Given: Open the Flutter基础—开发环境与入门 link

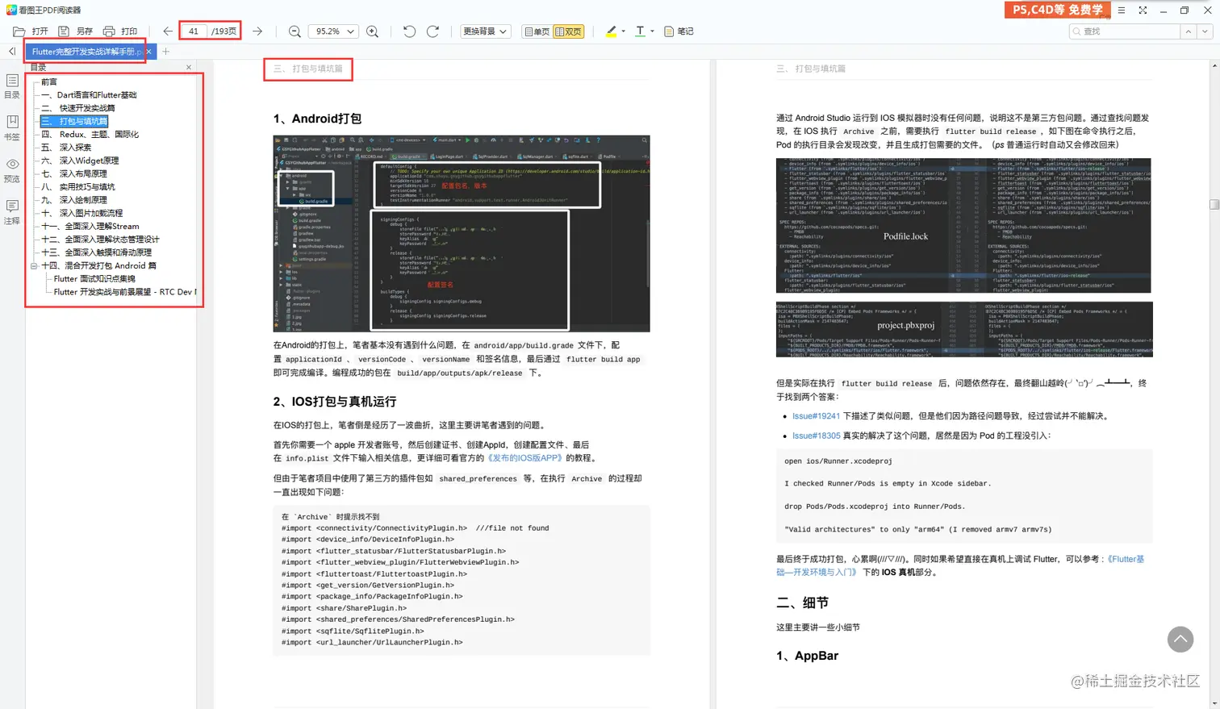Looking at the screenshot, I should (960, 565).
